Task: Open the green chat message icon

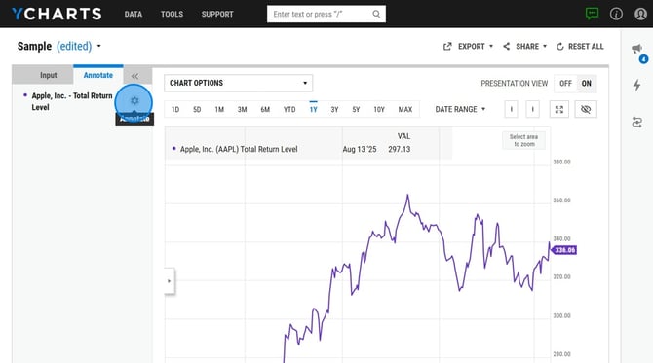Action: click(592, 14)
